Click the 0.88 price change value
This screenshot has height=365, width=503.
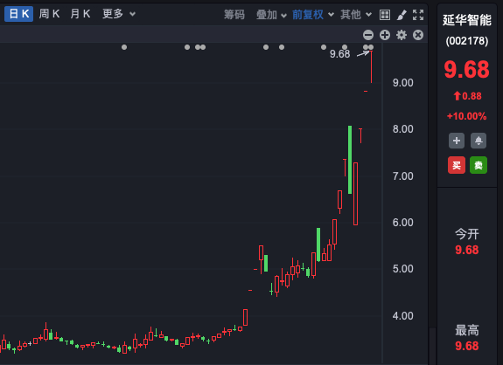pos(472,96)
